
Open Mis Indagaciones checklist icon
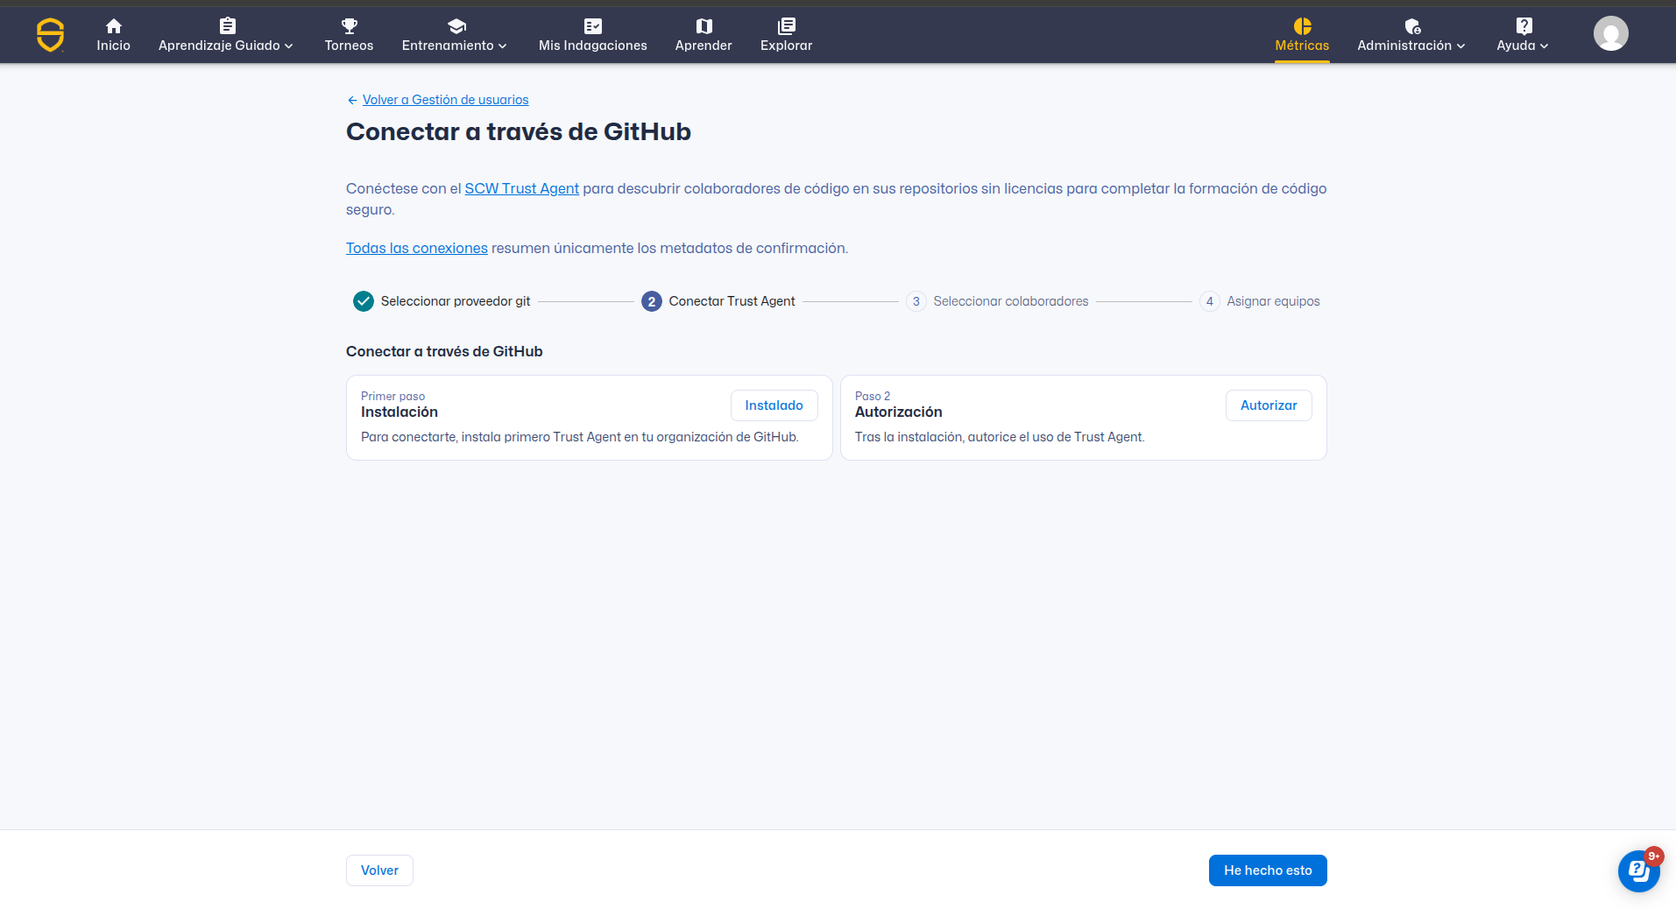click(x=592, y=26)
